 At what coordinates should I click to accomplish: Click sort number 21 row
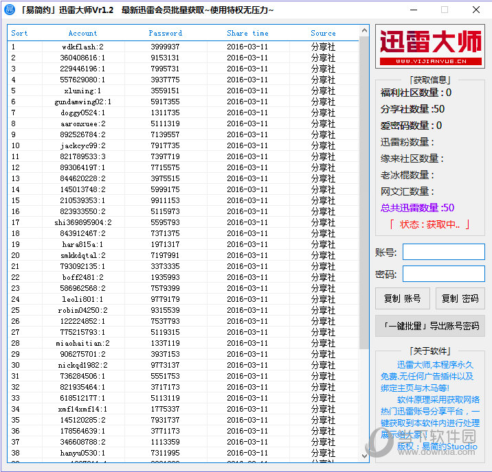[15, 266]
